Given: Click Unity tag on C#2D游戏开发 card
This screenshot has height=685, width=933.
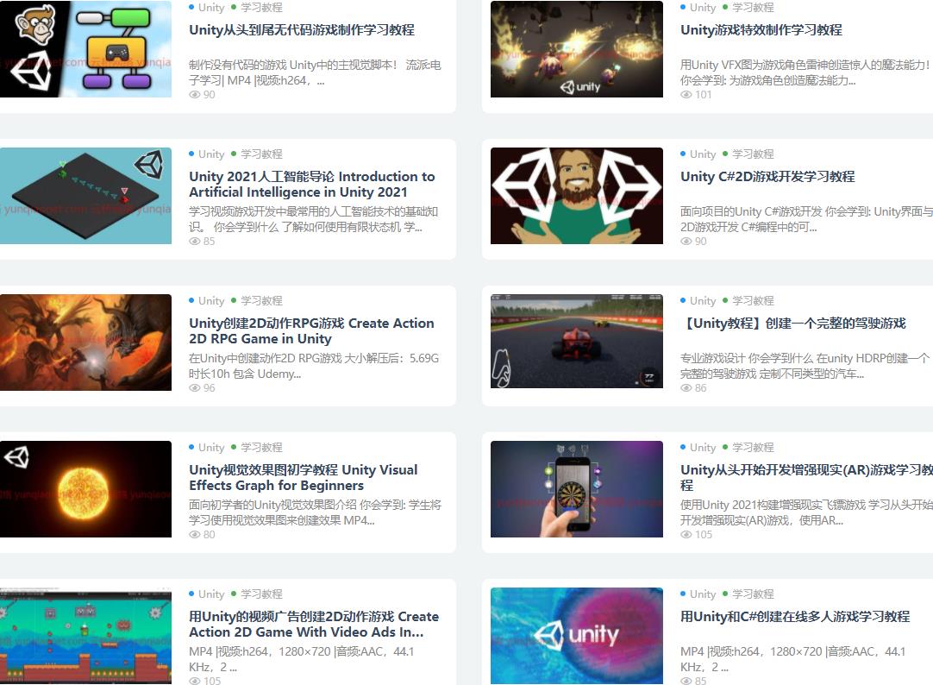Looking at the screenshot, I should click(703, 154).
